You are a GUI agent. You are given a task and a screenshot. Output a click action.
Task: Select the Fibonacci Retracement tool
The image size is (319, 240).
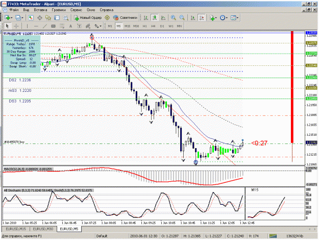point(62,26)
